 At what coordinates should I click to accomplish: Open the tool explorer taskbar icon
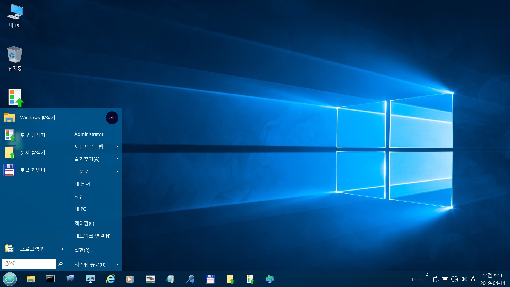point(250,279)
